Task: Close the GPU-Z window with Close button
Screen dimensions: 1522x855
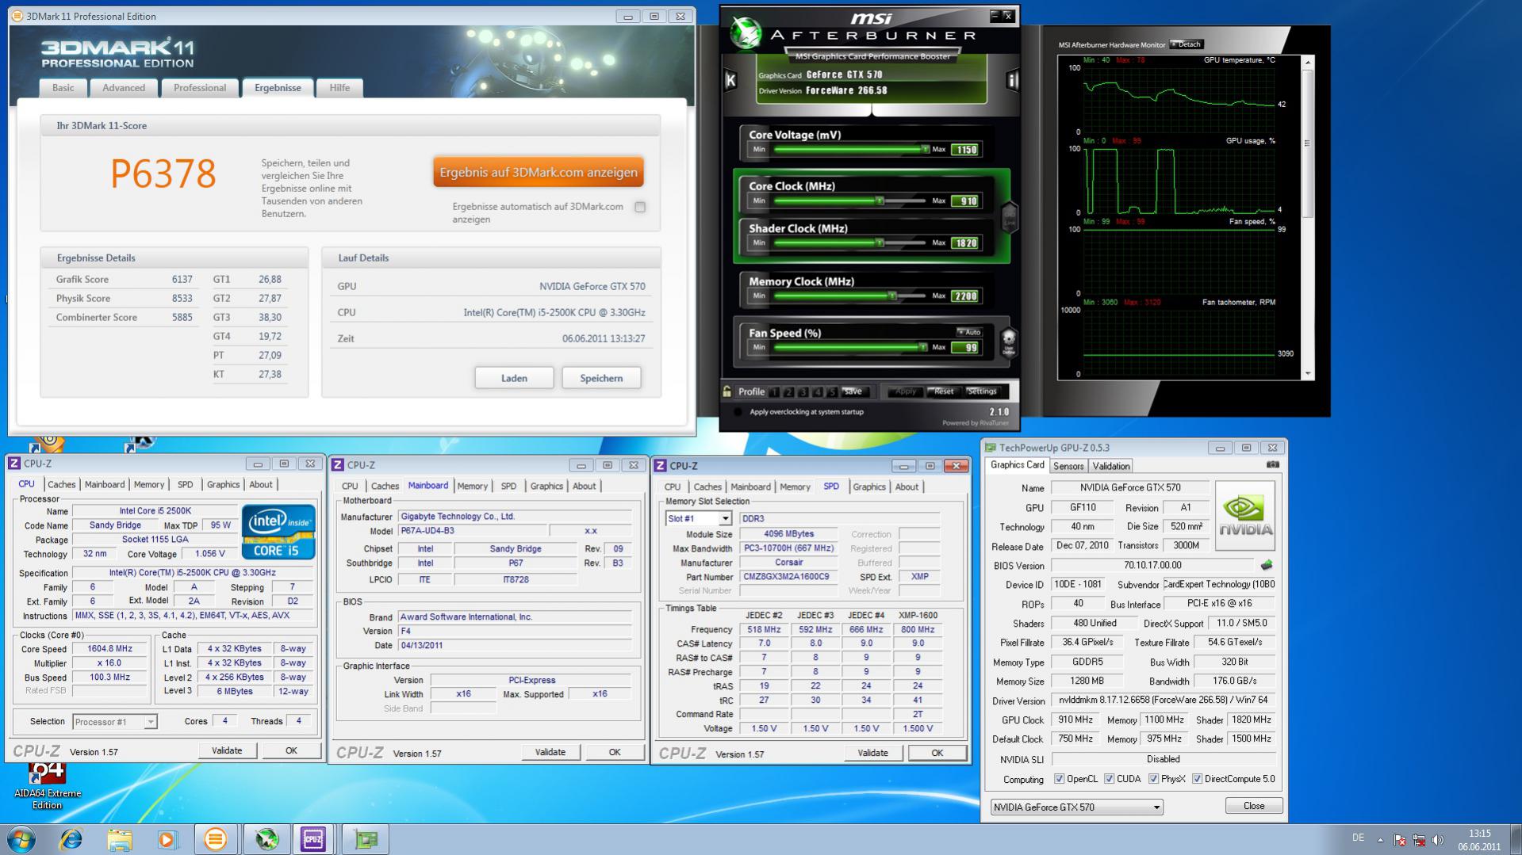Action: (x=1254, y=806)
